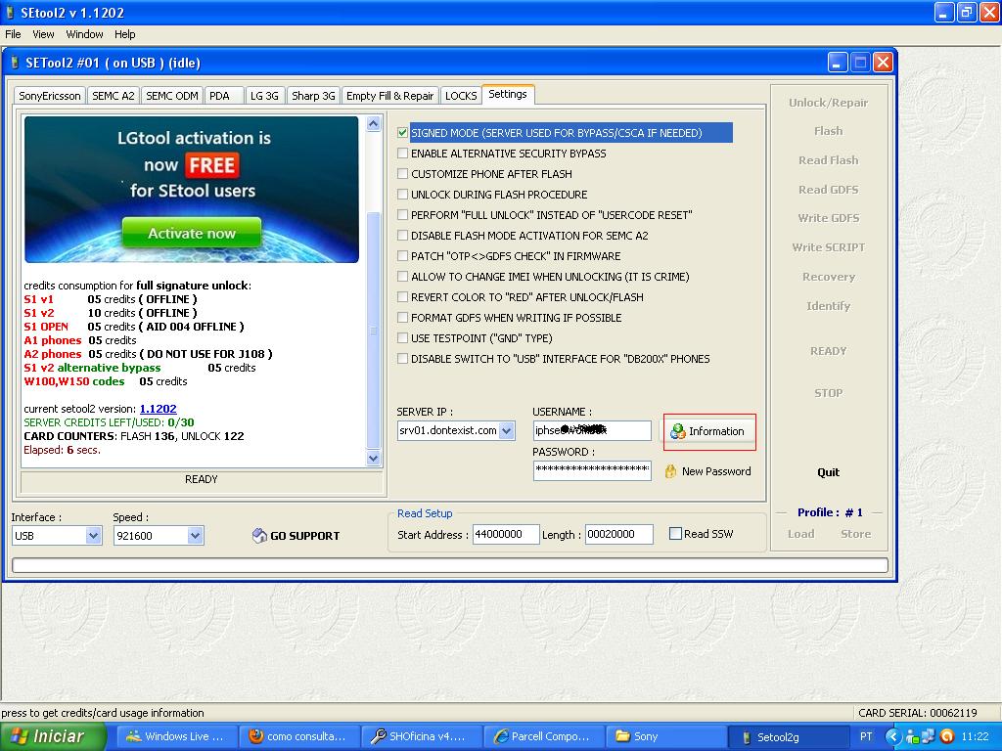Switch to the SEMC ODM tab
Screen dimensions: 1002x751
pos(172,96)
